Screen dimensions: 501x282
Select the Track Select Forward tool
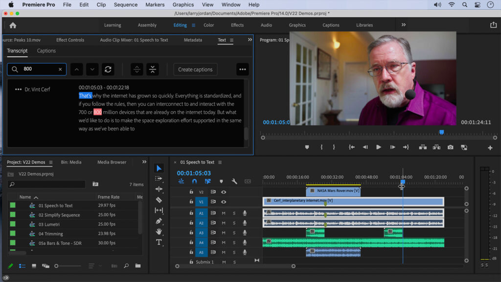pyautogui.click(x=159, y=179)
